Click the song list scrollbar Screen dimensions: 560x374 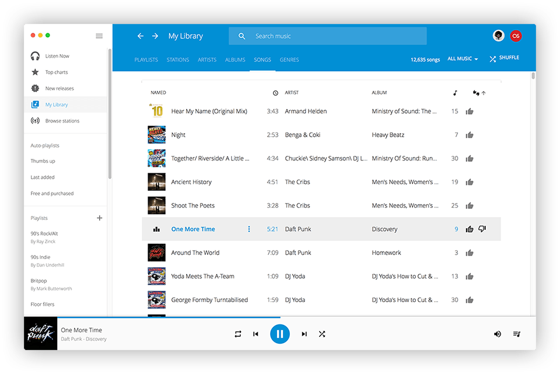click(x=533, y=76)
